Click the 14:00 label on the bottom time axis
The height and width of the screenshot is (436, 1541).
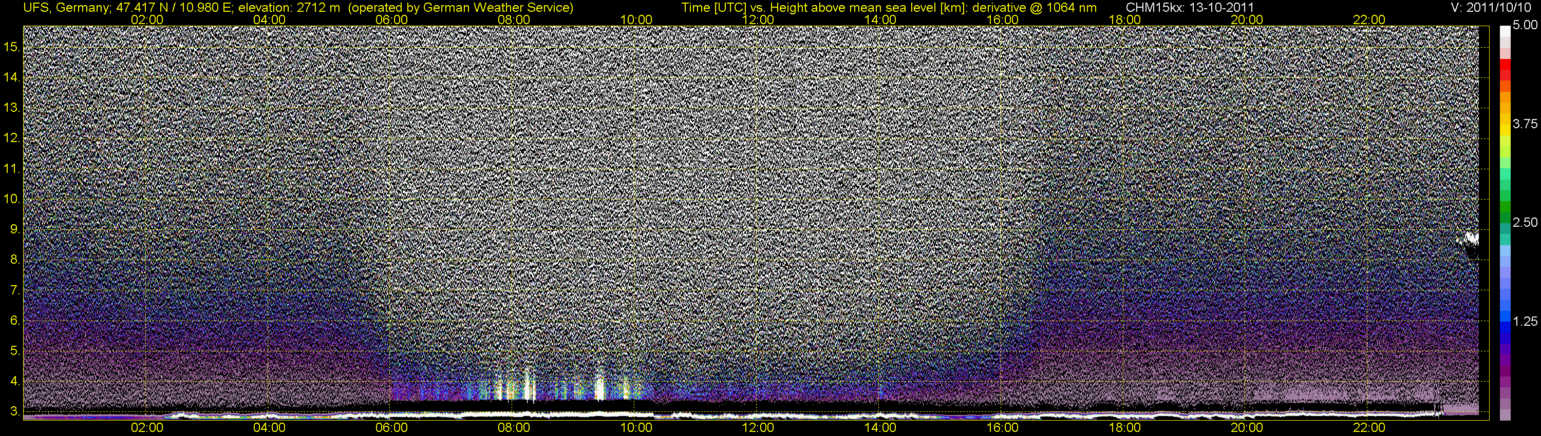click(880, 428)
